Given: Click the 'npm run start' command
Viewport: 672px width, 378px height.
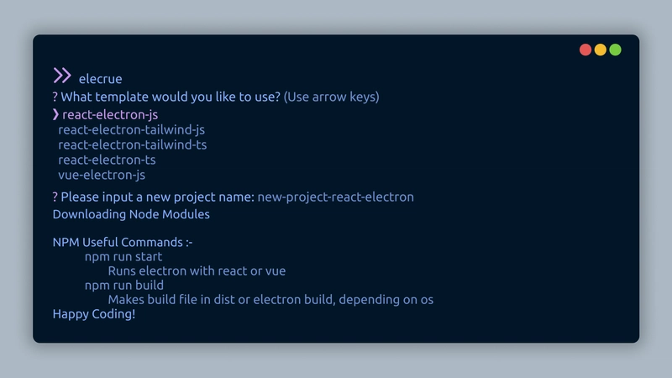Looking at the screenshot, I should tap(123, 257).
